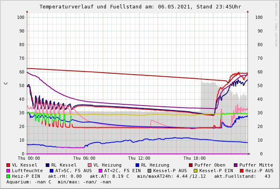Click the 'AT>5C, FS AUS' legend label

pos(73,171)
